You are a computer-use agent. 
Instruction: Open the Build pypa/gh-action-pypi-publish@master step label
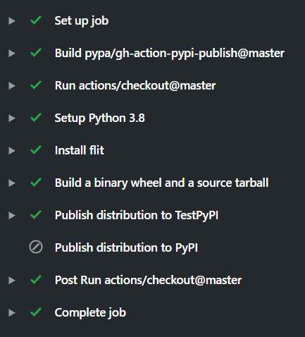[x=170, y=53]
